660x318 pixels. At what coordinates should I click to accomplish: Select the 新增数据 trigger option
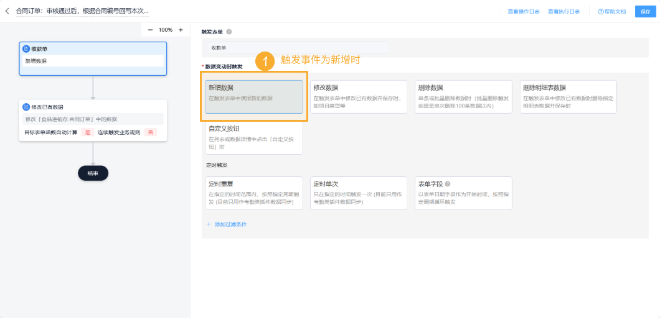[x=254, y=97]
